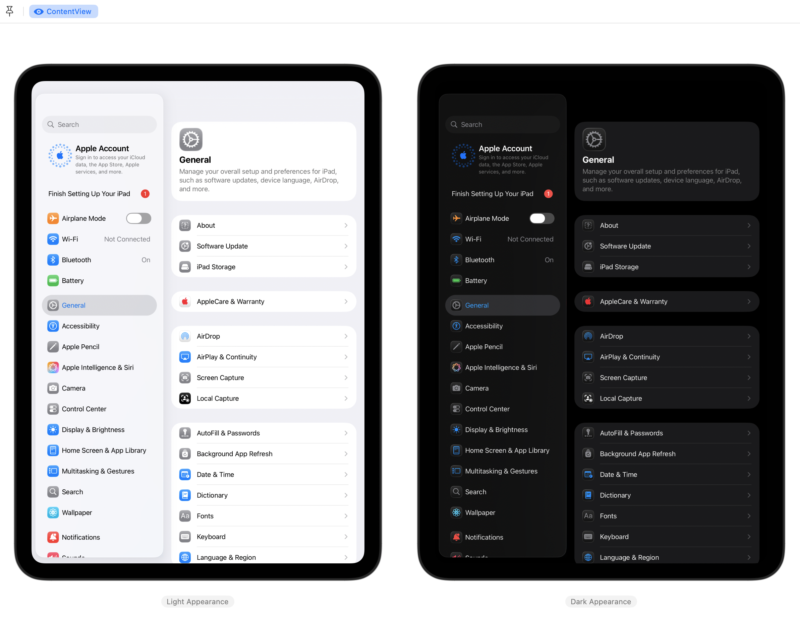Click the Light Appearance label
This screenshot has height=625, width=800.
[x=197, y=602]
